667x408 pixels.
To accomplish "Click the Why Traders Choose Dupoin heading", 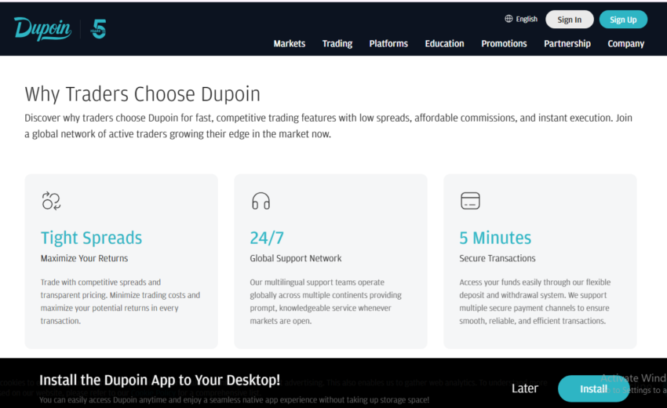I will pos(142,94).
